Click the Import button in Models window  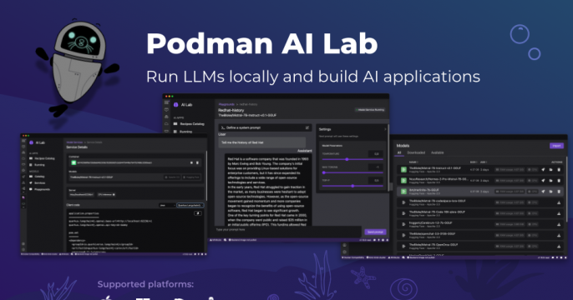click(x=556, y=146)
